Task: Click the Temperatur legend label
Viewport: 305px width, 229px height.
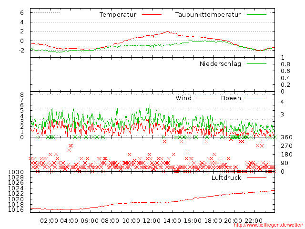Action: [118, 15]
